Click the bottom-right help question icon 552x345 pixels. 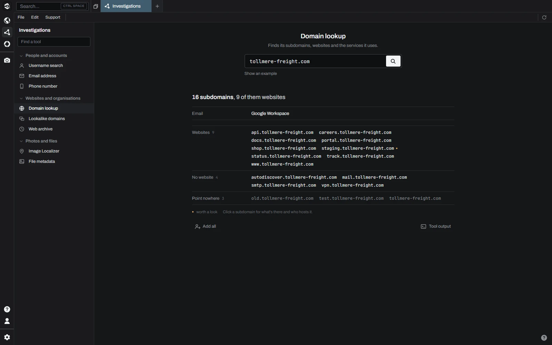[544, 338]
